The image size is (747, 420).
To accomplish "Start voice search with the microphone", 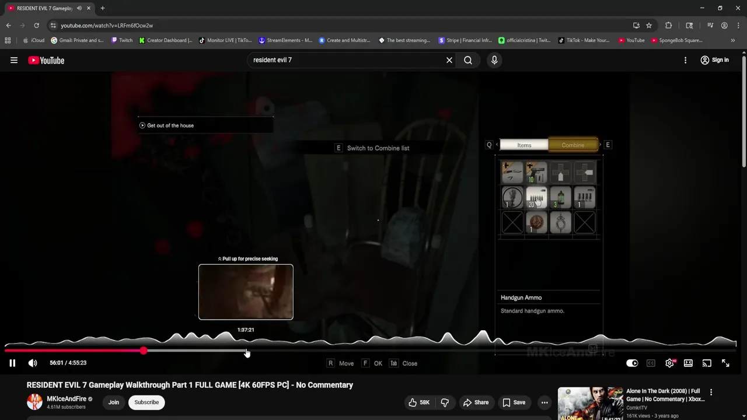I will coord(494,60).
